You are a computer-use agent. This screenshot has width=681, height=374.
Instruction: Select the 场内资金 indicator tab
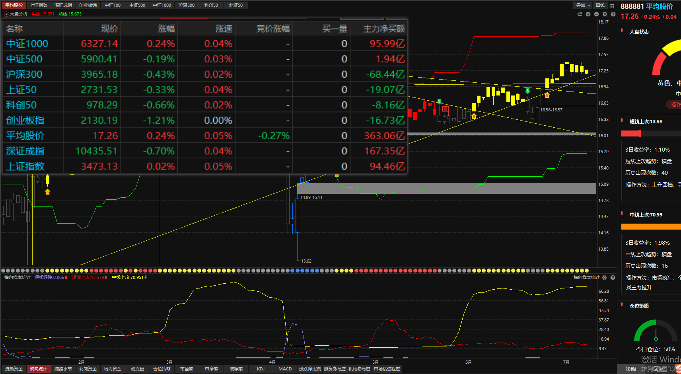(113, 369)
